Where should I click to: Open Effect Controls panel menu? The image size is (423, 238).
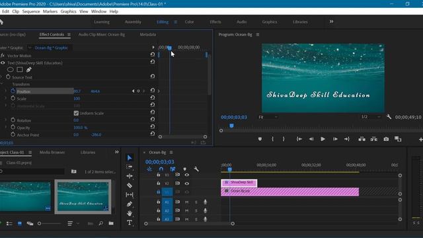(69, 34)
